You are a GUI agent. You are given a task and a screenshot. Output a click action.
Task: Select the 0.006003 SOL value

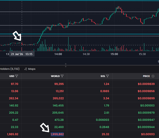102,120
